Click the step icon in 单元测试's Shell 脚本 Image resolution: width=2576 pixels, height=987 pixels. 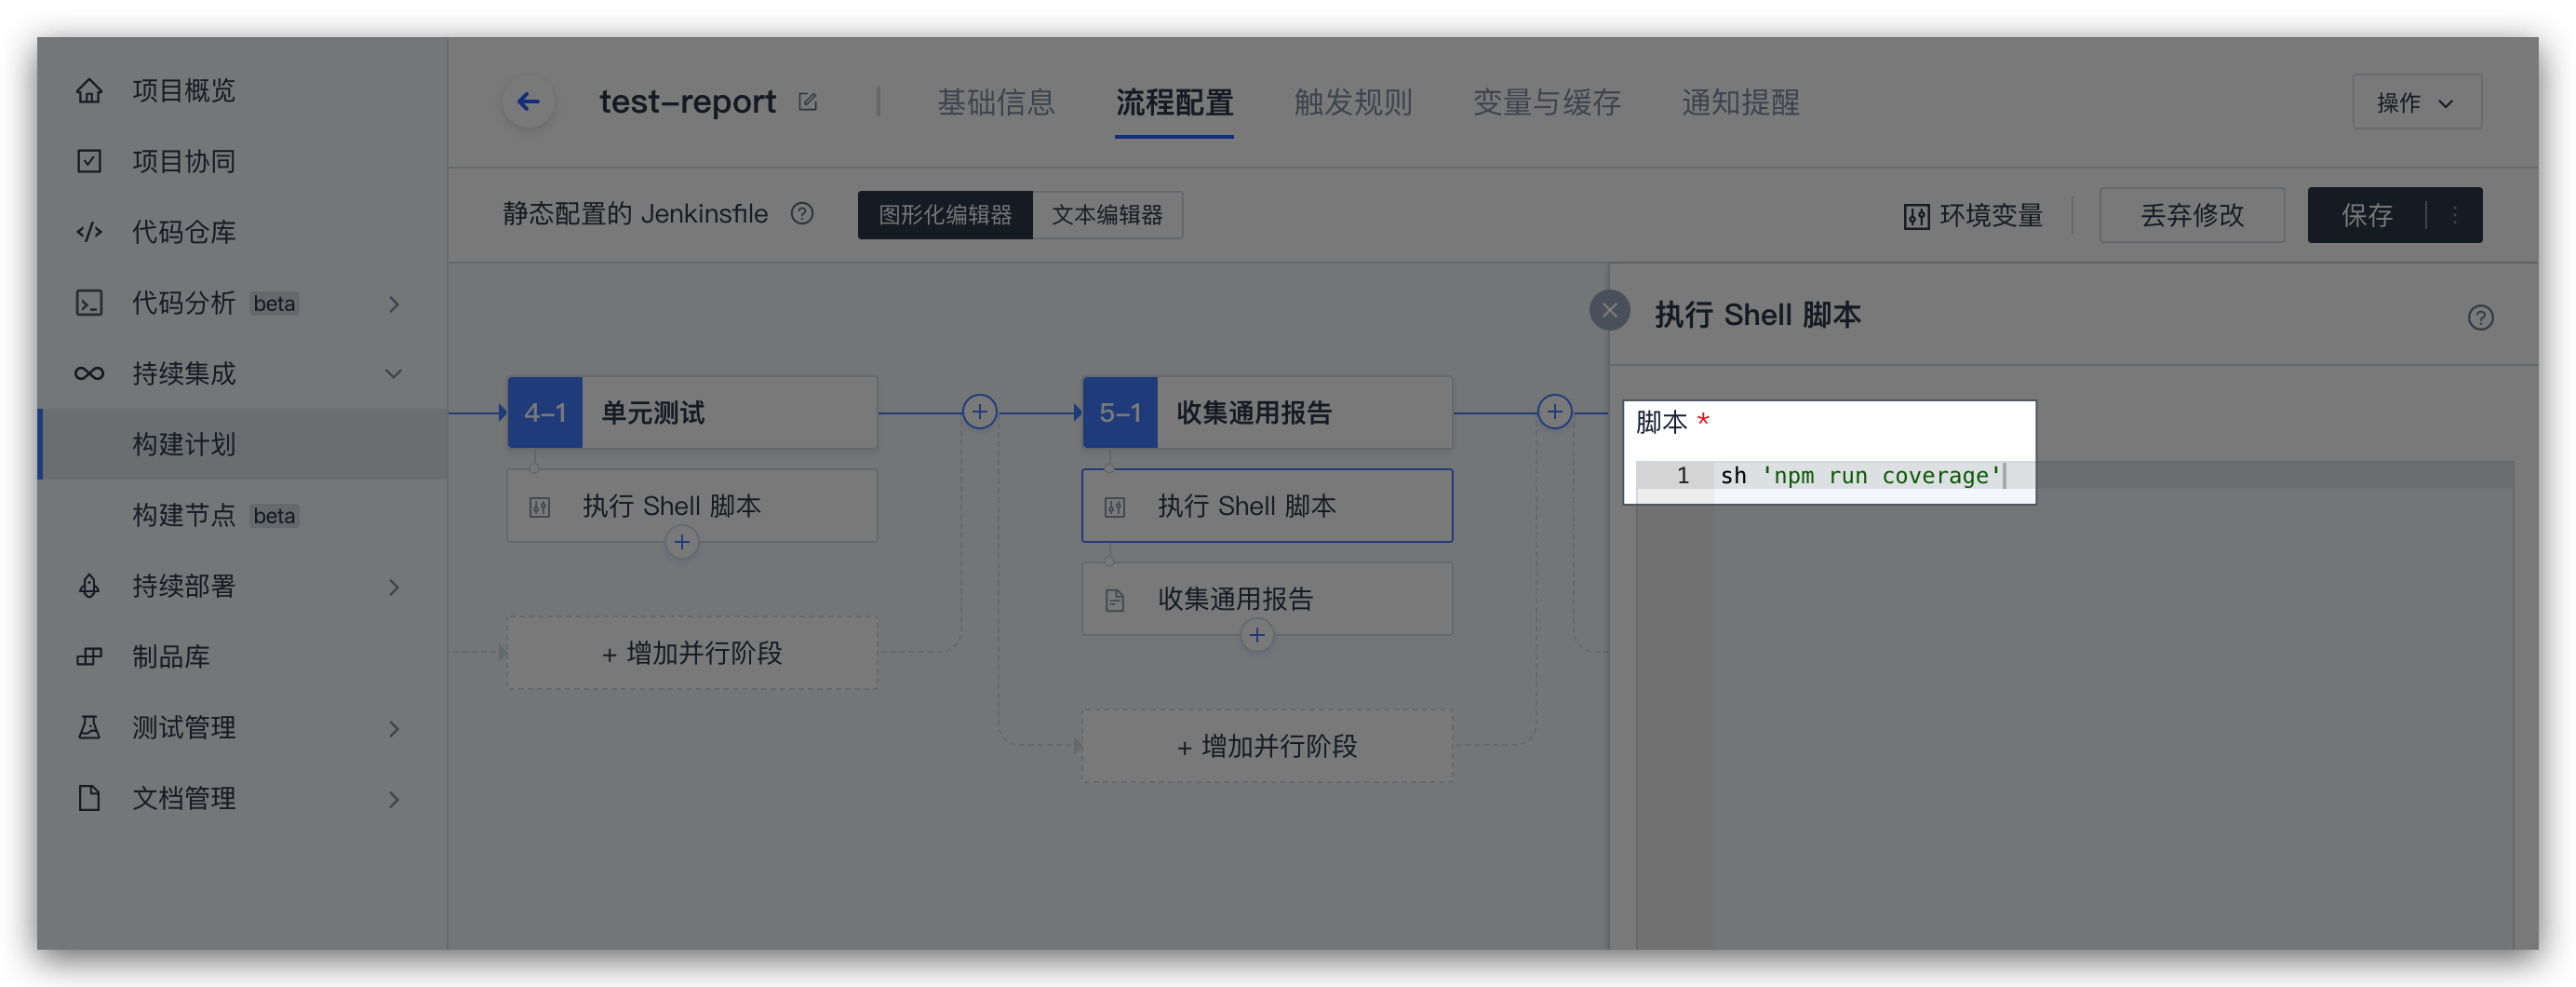tap(540, 507)
